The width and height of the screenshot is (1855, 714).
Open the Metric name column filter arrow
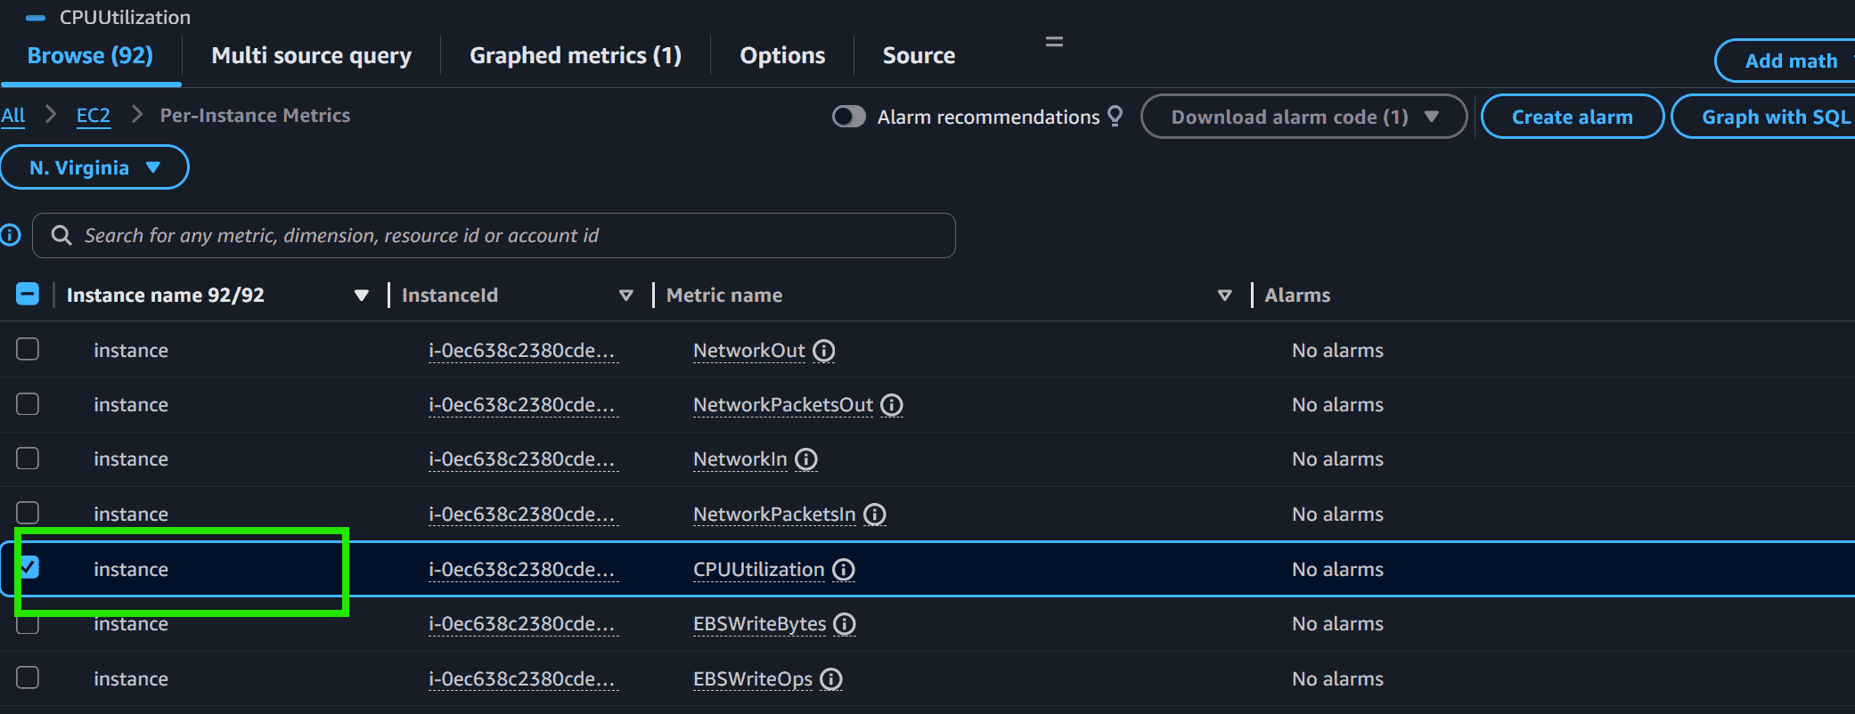(x=1225, y=296)
